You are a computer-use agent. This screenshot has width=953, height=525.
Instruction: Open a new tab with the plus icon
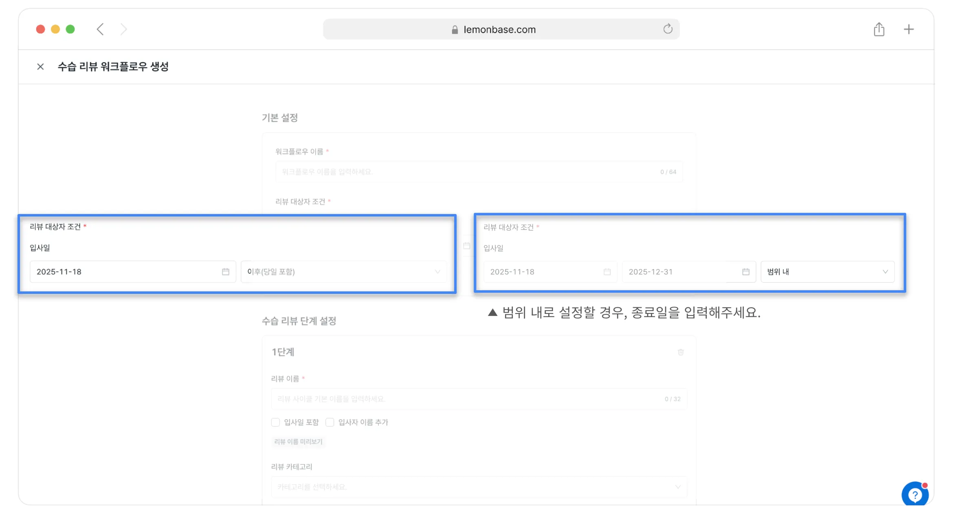click(909, 29)
